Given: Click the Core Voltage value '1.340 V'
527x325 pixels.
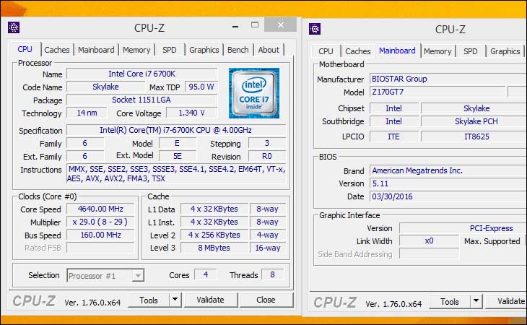Looking at the screenshot, I should [x=191, y=113].
